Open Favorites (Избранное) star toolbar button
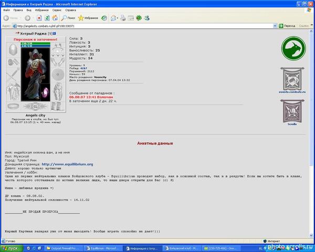315x252 pixels. tap(88, 18)
